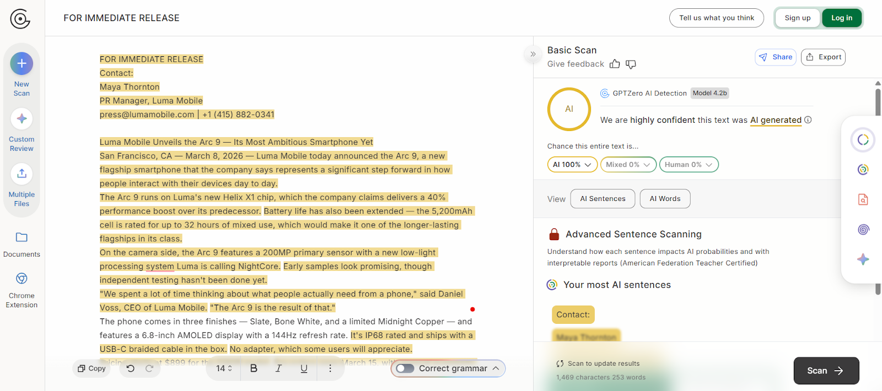Screen dimensions: 882x391
Task: Apply italic formatting
Action: [278, 368]
